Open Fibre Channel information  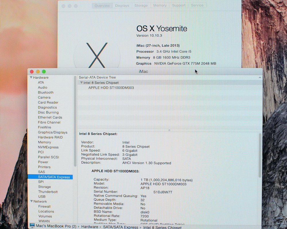[49, 122]
